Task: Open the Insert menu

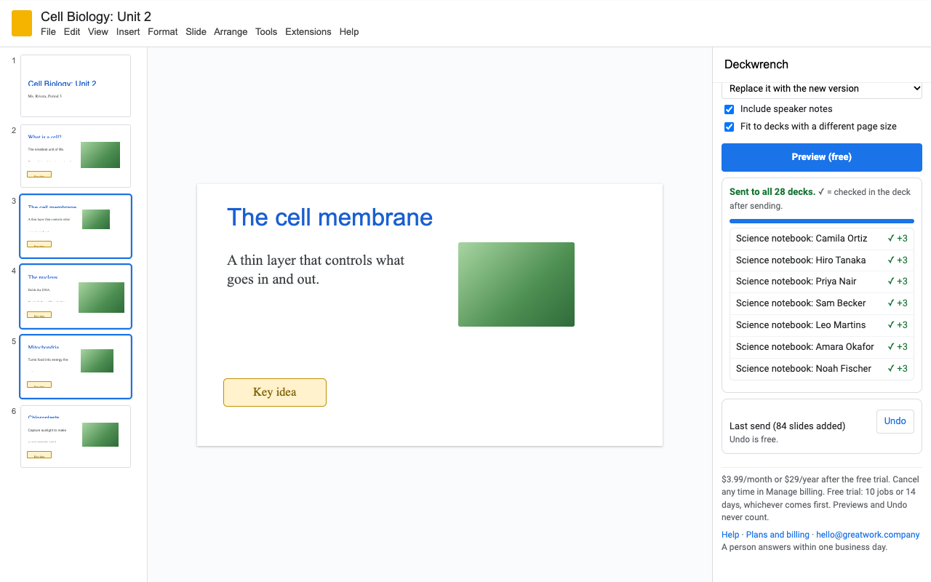Action: point(128,32)
